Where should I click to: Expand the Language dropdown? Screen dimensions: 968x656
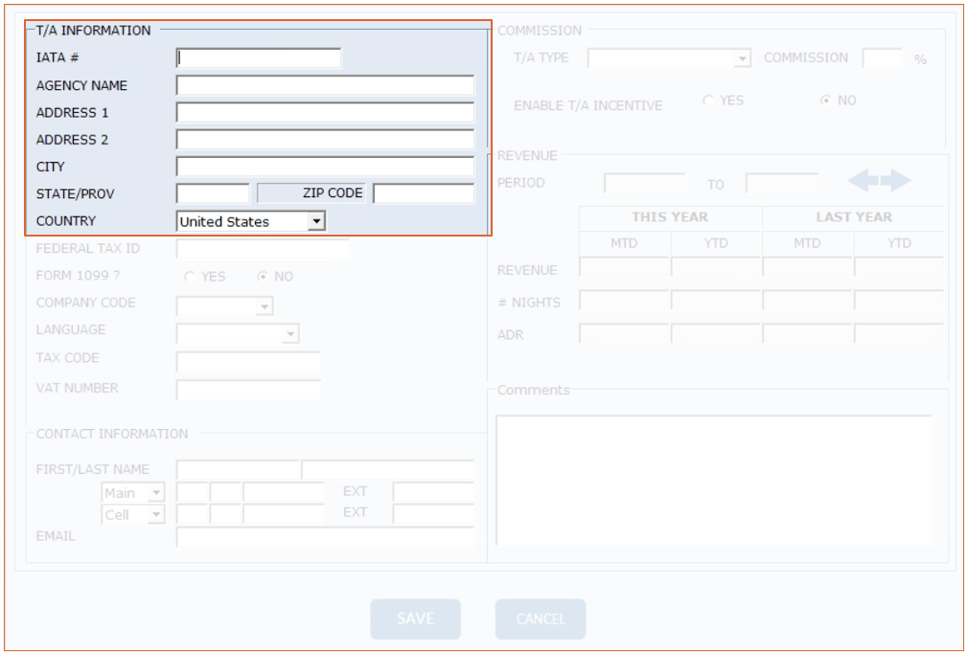[289, 334]
